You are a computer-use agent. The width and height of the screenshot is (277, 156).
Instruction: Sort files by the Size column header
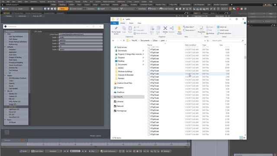221,45
